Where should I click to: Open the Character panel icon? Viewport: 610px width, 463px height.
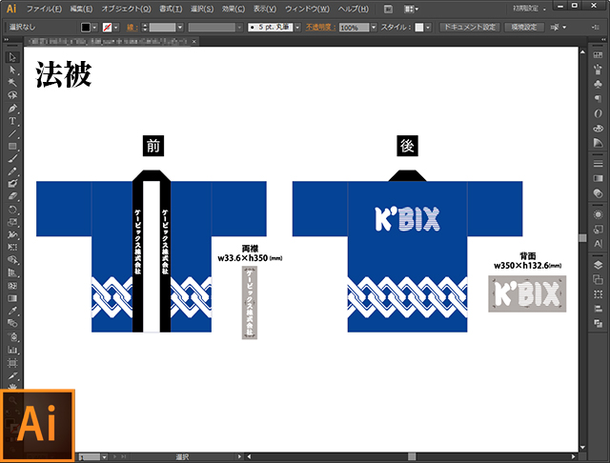pyautogui.click(x=598, y=244)
